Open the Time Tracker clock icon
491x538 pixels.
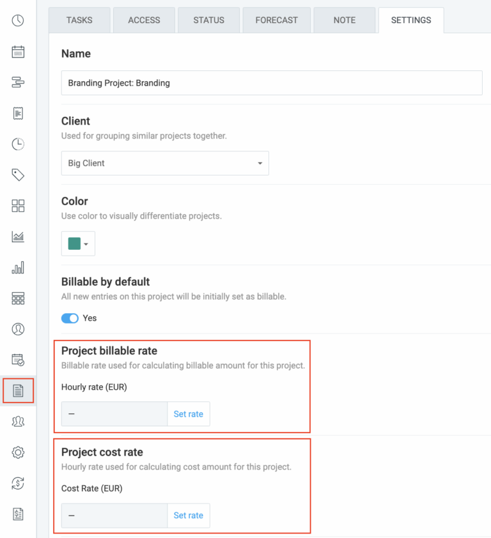pyautogui.click(x=18, y=20)
